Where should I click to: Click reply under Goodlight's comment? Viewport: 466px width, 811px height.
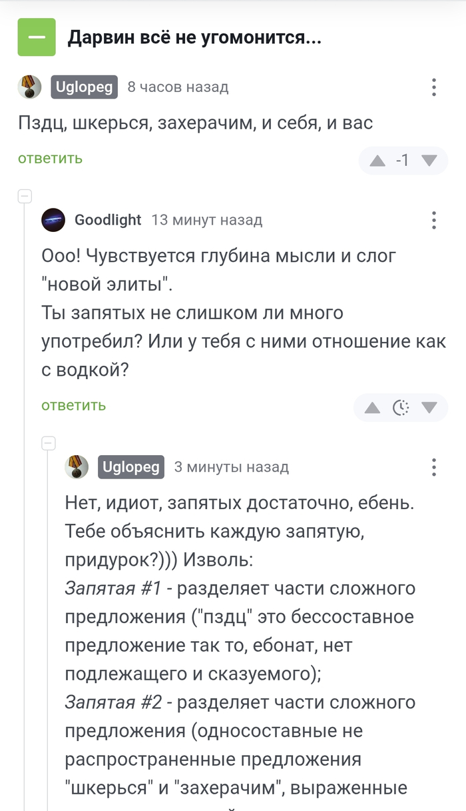[73, 405]
